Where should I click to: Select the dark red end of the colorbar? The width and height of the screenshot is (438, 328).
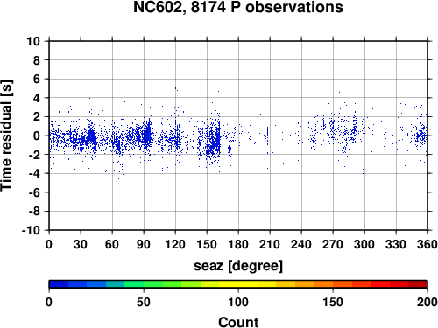418,284
